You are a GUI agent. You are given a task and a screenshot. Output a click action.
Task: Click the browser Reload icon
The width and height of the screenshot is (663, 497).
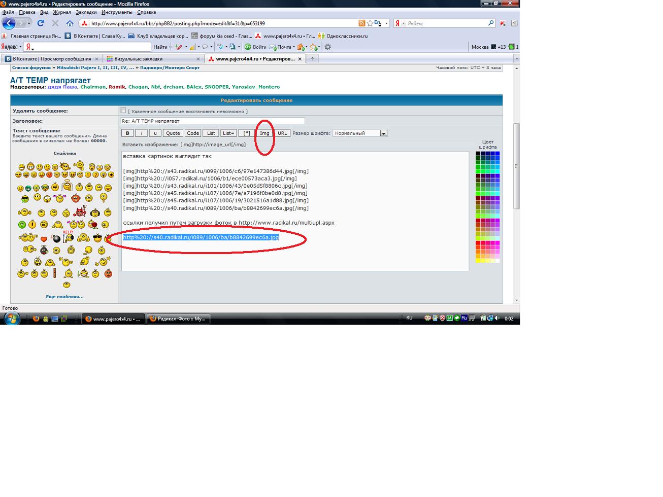41,23
